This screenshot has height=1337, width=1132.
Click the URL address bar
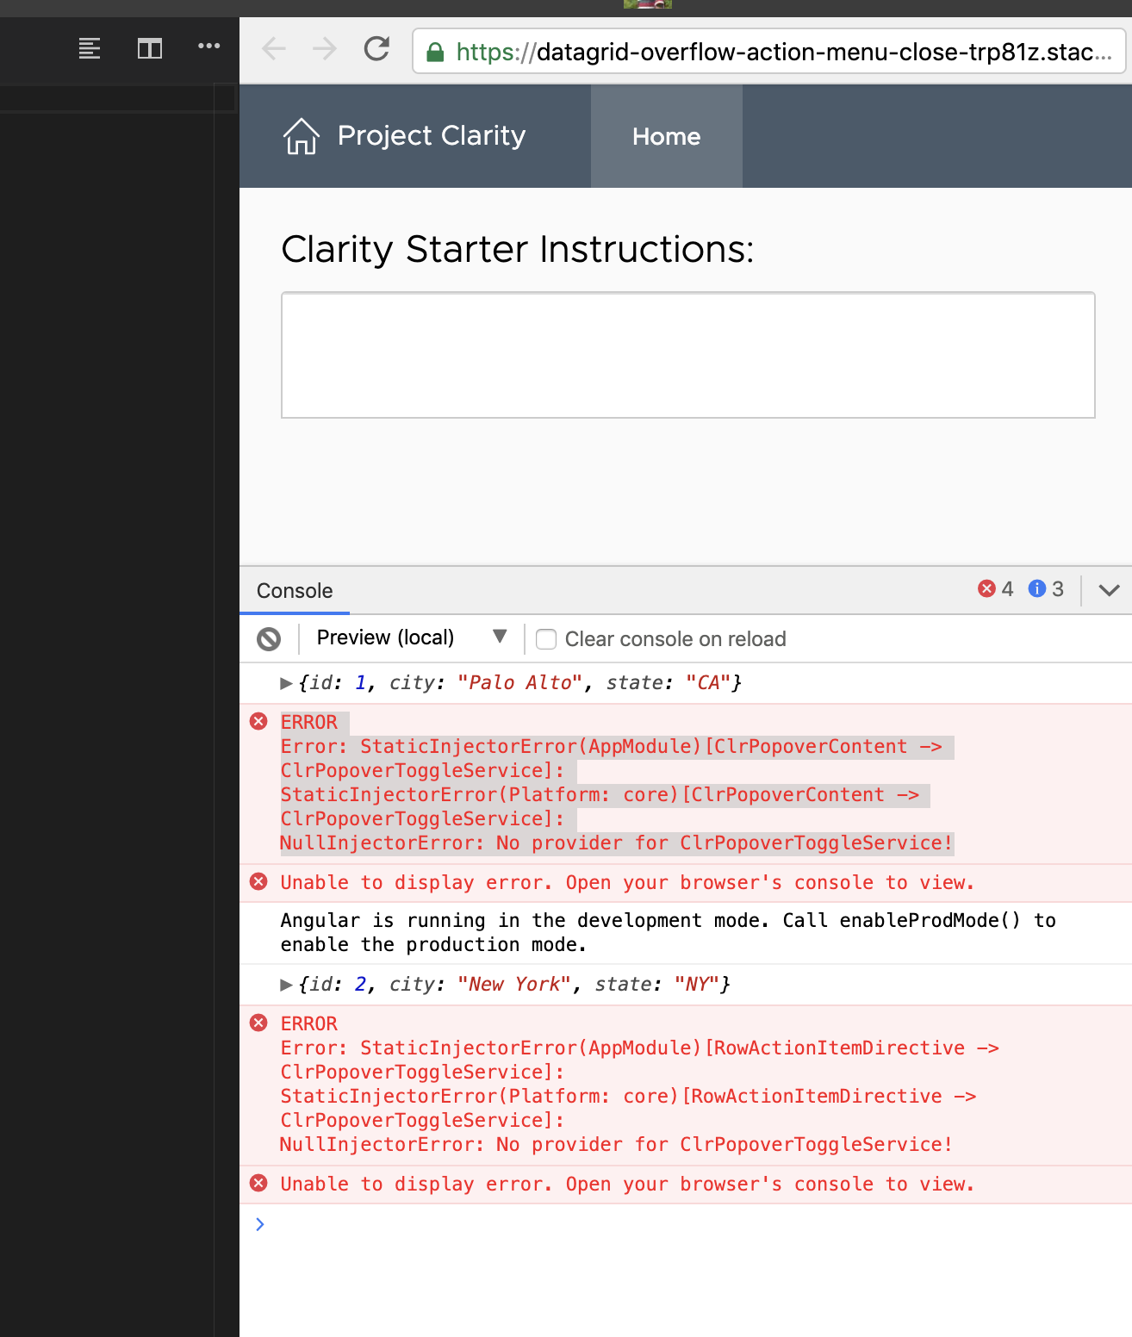click(769, 52)
